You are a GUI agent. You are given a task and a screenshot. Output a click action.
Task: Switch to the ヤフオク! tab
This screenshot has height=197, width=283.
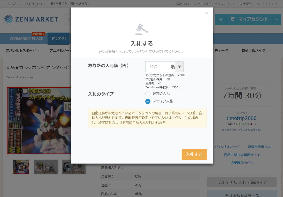click(58, 38)
